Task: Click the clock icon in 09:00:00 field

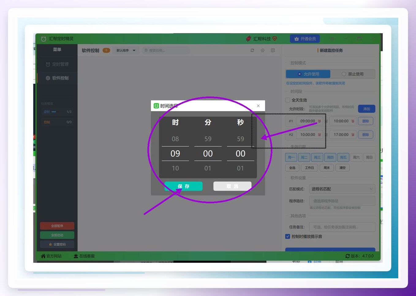Action: (x=320, y=121)
